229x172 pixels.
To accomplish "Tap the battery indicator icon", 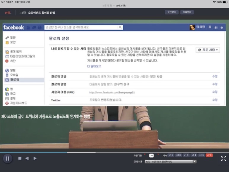I will [x=225, y=2].
